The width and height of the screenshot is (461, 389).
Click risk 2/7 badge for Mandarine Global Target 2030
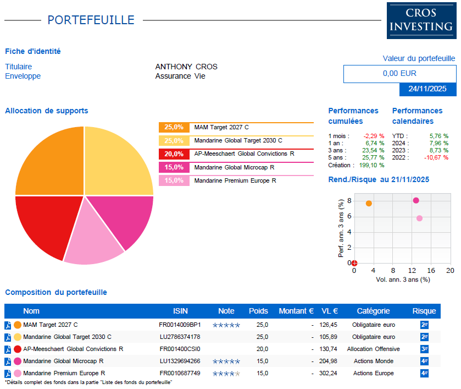424,337
